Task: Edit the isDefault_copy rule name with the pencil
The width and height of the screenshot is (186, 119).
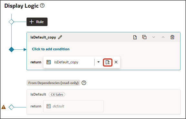Action: (x=60, y=37)
